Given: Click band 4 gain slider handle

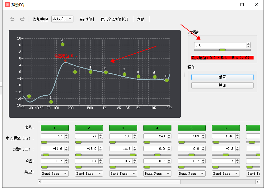Looking at the screenshot, I should [157, 155].
